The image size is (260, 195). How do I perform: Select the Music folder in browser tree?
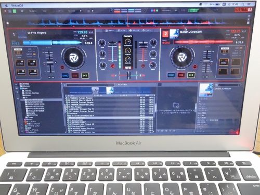[x=24, y=88]
